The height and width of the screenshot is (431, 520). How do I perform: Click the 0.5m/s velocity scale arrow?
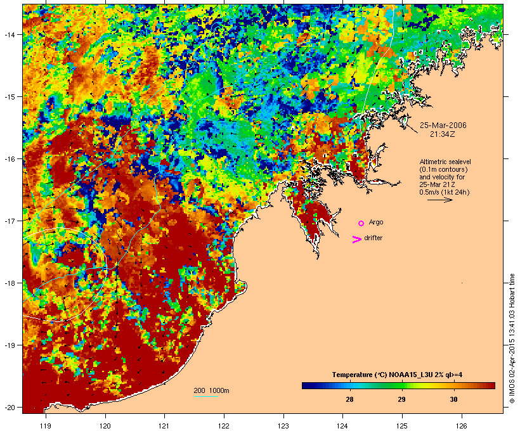[439, 200]
